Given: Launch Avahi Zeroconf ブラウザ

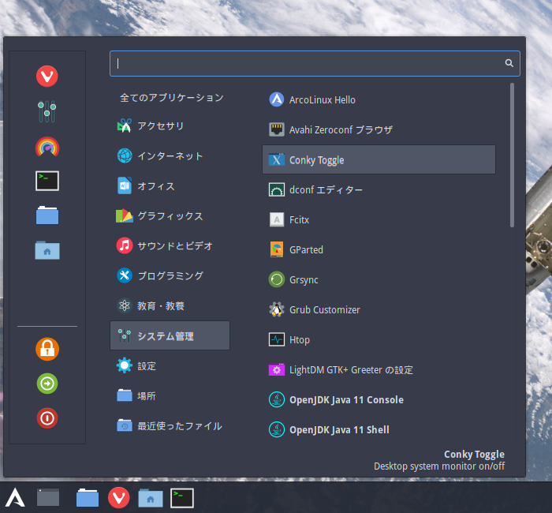Looking at the screenshot, I should 379,129.
